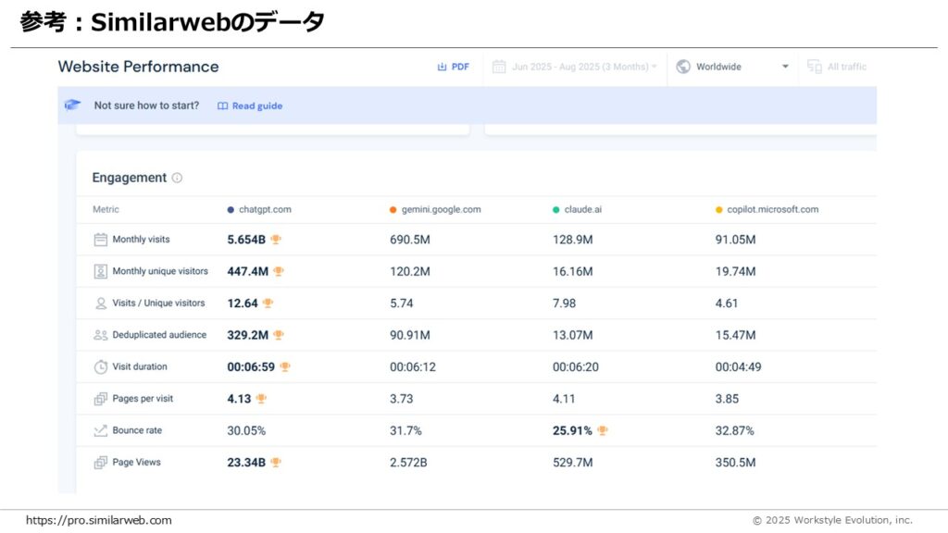Click the Pages per visit icon
The width and height of the screenshot is (948, 533).
pos(101,399)
